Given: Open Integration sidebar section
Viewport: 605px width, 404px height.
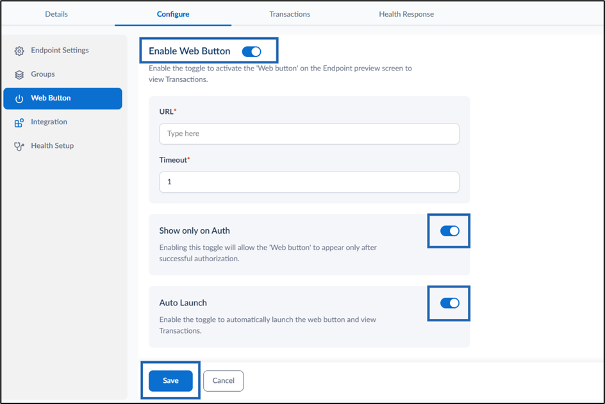Looking at the screenshot, I should tap(63, 122).
